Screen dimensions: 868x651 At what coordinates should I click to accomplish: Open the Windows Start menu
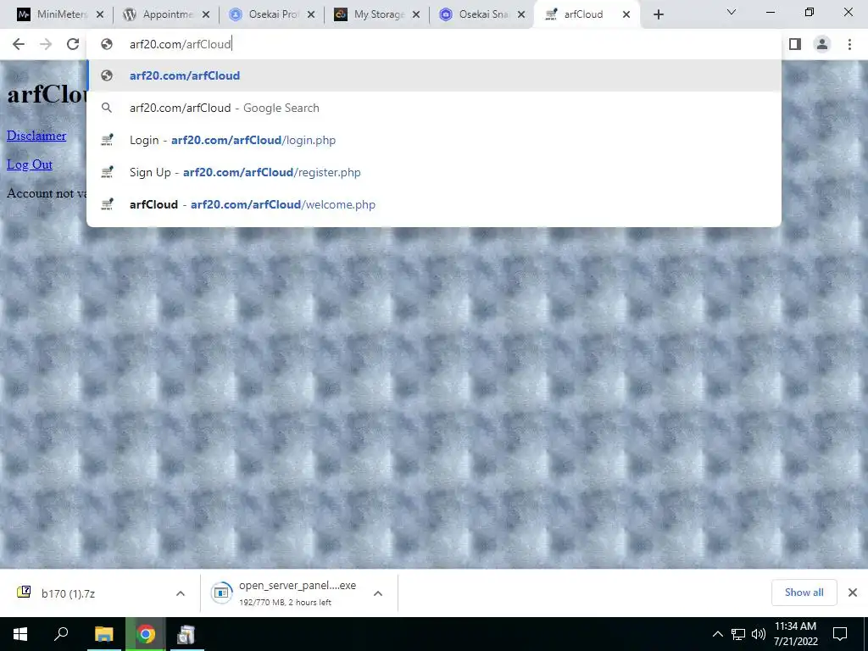click(x=20, y=634)
